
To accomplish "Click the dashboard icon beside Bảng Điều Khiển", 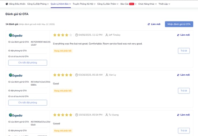I will point(7,4).
